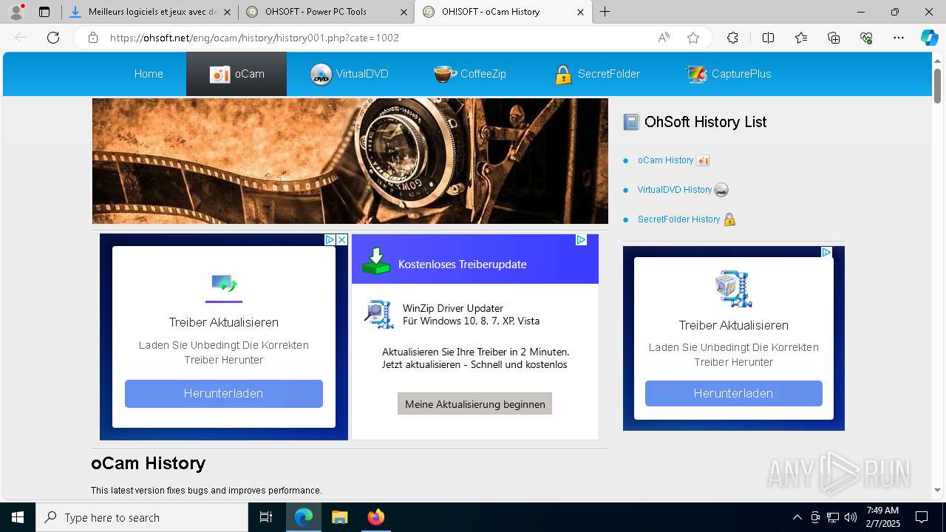
Task: View site information lock icon
Action: pyautogui.click(x=93, y=38)
